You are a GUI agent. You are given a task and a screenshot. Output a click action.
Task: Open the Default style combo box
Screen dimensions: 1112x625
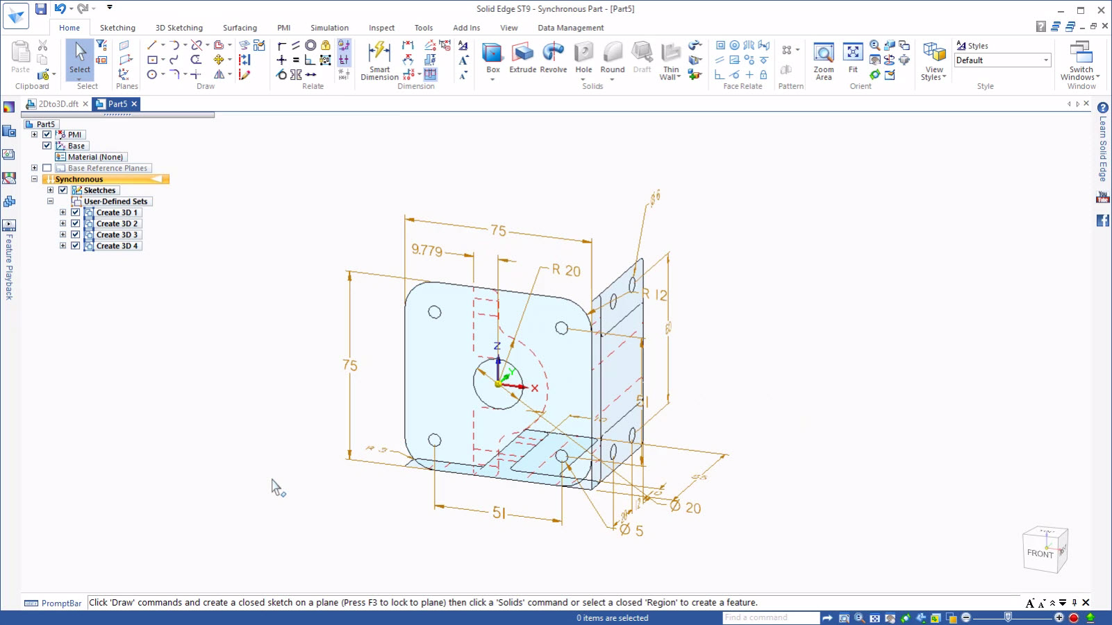[1002, 60]
